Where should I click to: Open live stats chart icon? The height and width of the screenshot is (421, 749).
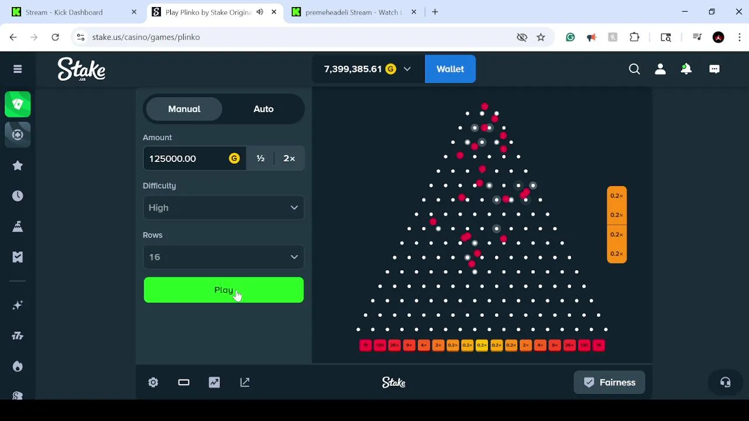214,382
